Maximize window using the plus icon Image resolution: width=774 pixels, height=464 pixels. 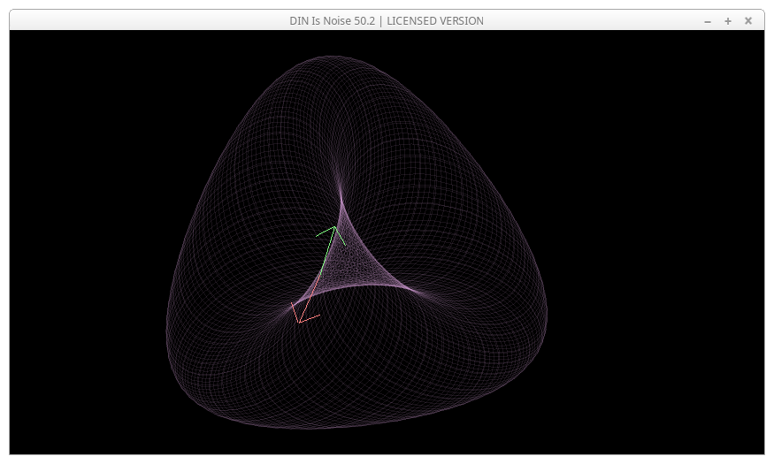728,20
